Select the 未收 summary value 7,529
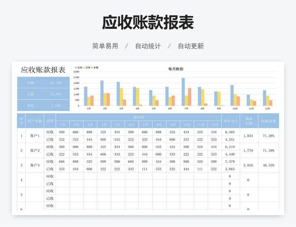Image resolution: width=296 pixels, height=227 pixels. click(56, 105)
